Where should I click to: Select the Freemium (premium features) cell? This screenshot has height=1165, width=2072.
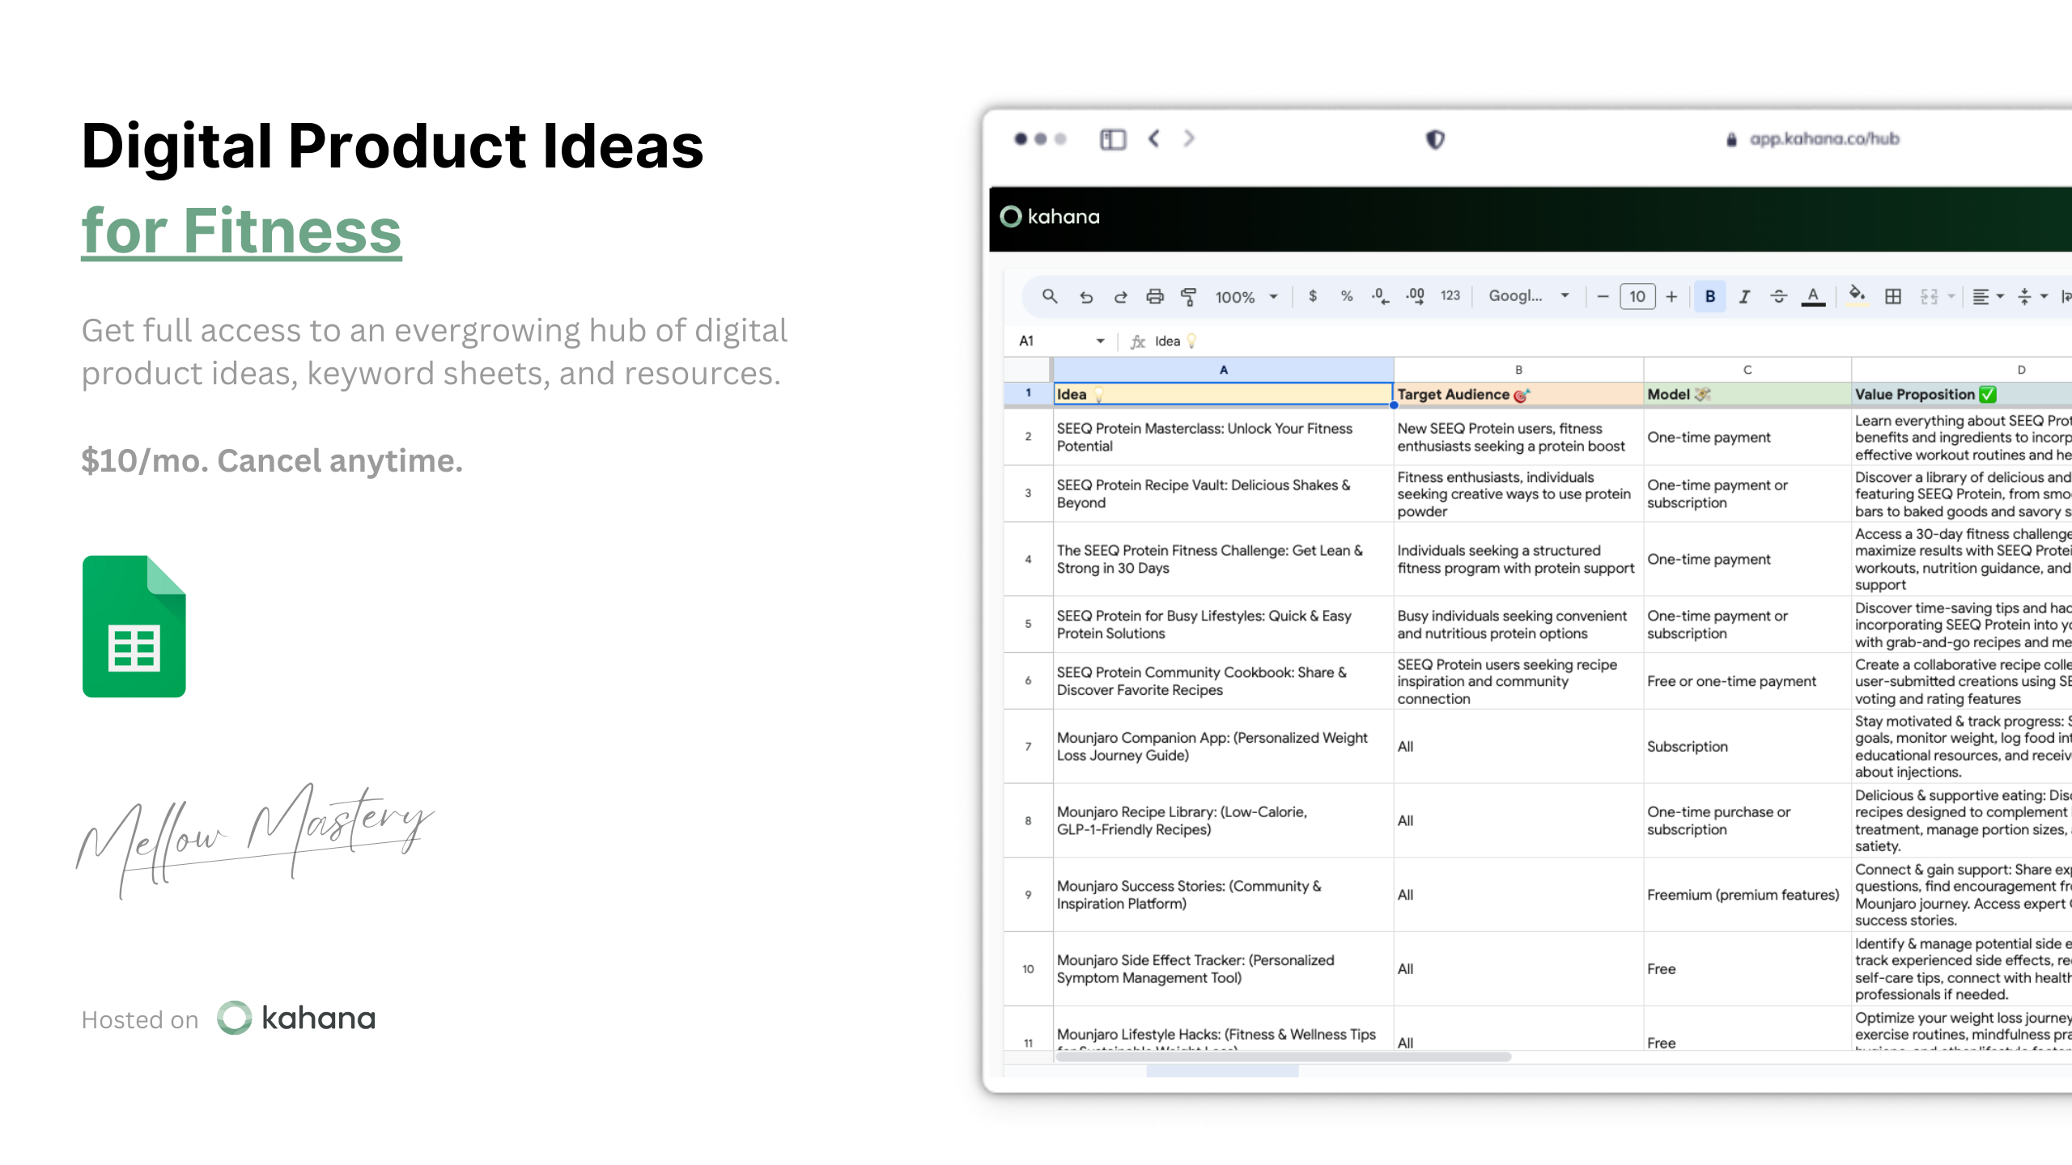pyautogui.click(x=1747, y=894)
